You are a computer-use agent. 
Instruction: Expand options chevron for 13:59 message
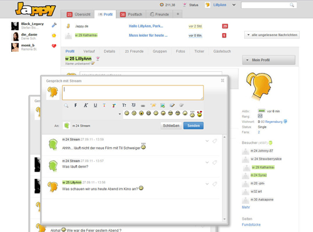point(207,141)
